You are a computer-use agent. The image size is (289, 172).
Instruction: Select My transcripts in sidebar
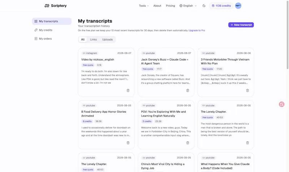click(52, 21)
